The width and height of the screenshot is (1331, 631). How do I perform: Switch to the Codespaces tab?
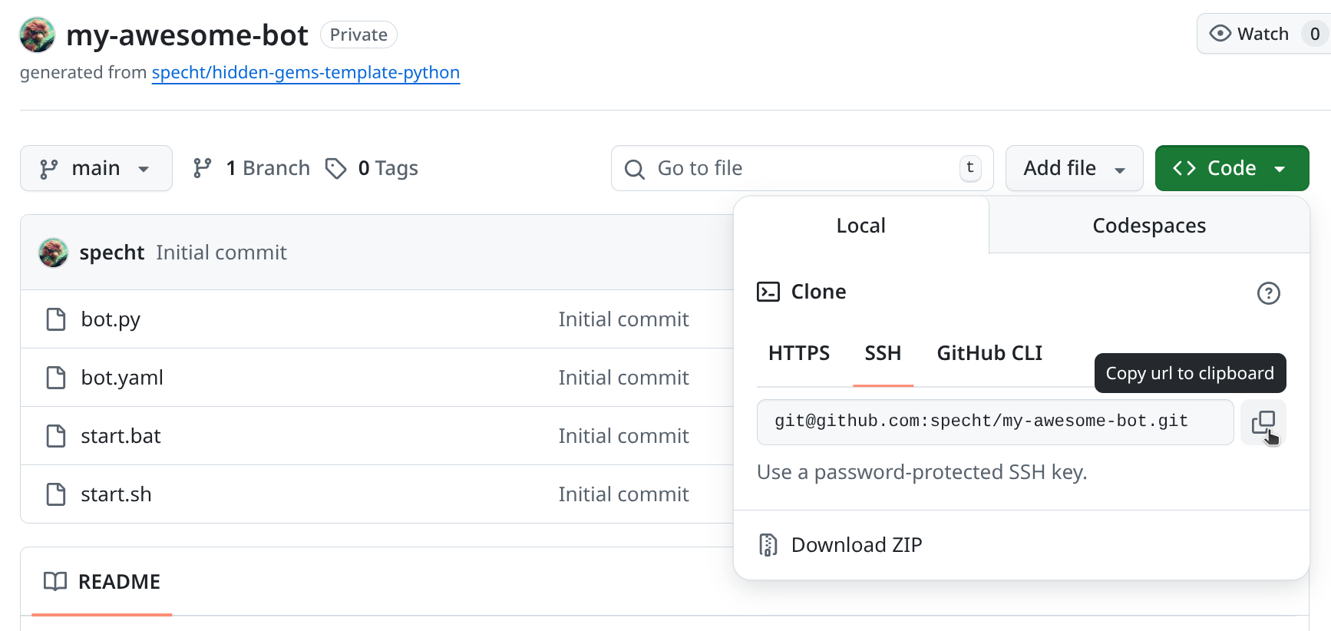click(1148, 226)
